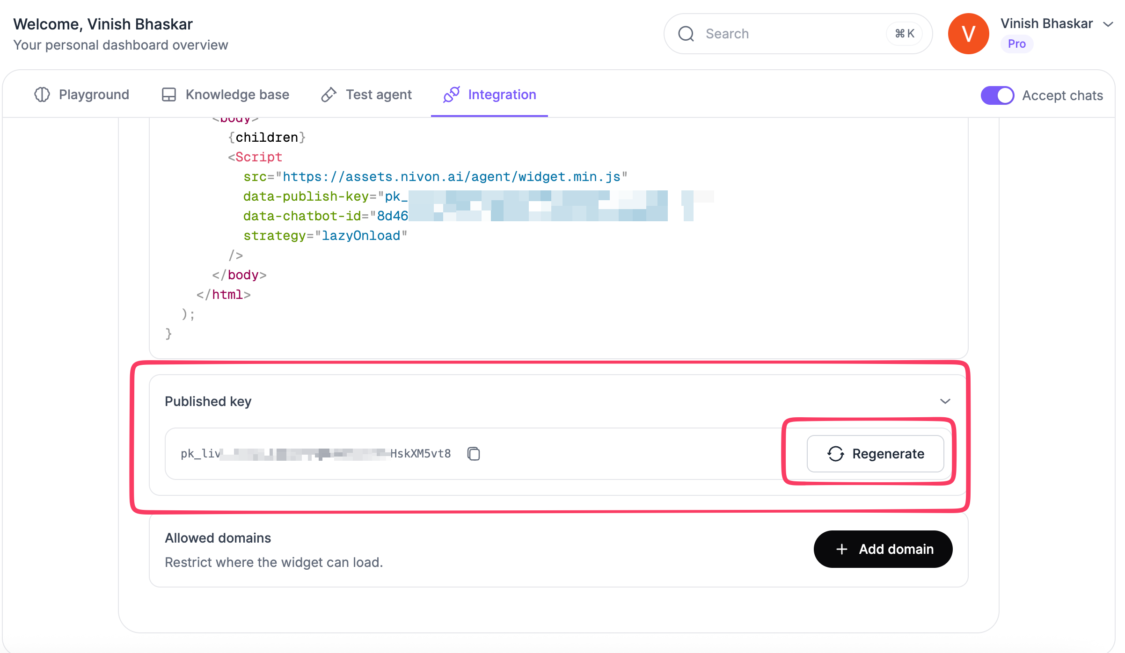Focus the Search input field
1125x653 pixels.
click(x=798, y=34)
